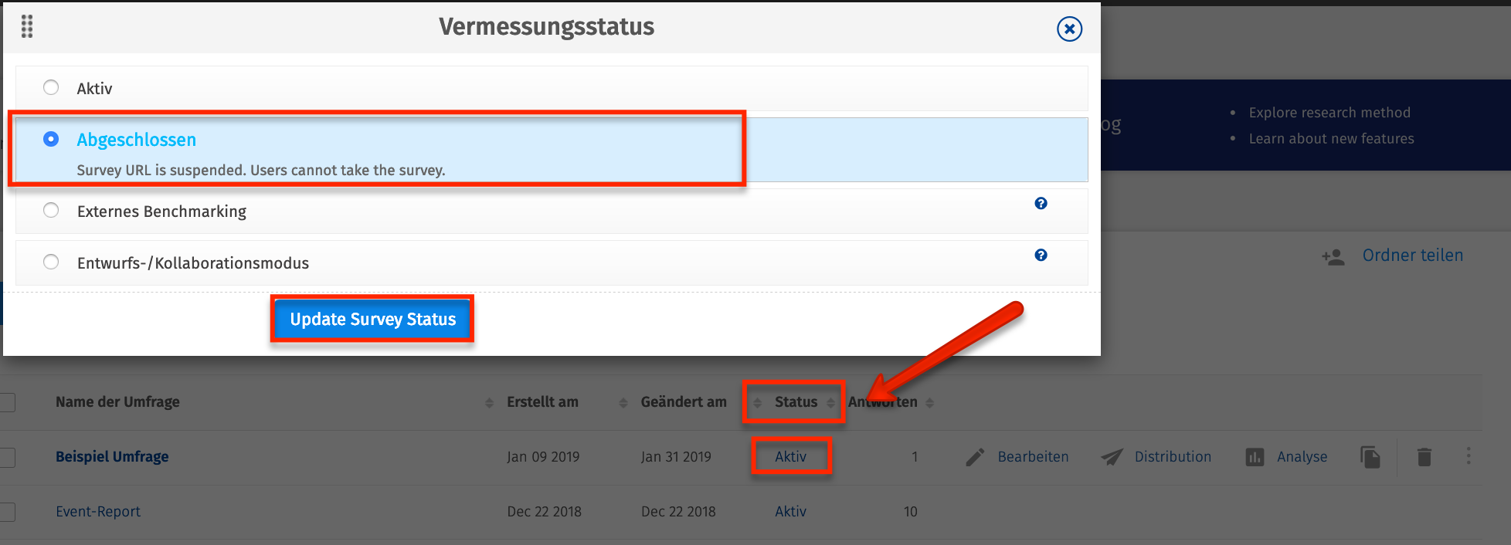Click the Analyse chart icon
The height and width of the screenshot is (545, 1511).
[1255, 458]
